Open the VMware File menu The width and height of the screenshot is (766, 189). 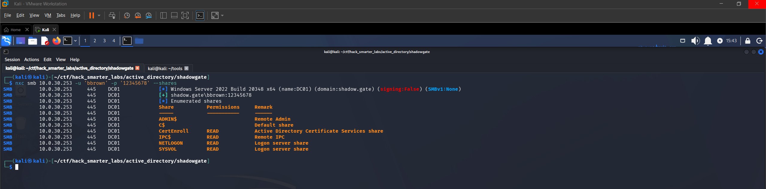(x=7, y=15)
